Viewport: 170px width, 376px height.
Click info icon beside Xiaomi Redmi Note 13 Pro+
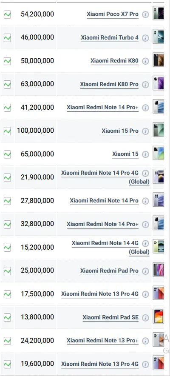coord(145,341)
